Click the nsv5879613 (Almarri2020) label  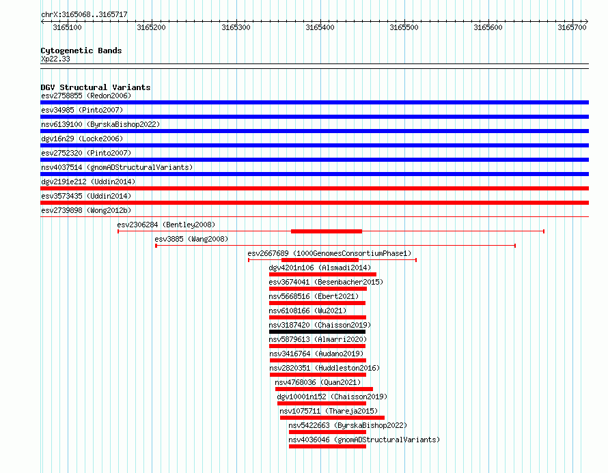pos(318,339)
